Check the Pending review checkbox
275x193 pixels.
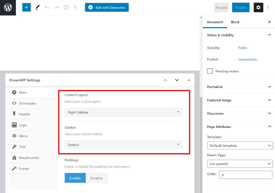click(210, 71)
